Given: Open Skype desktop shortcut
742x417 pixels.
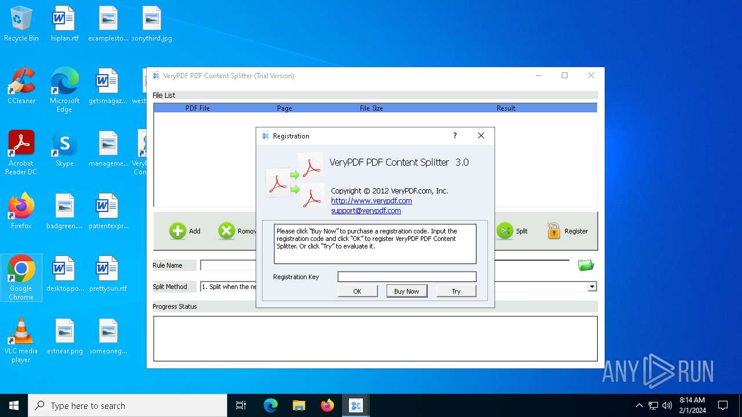Looking at the screenshot, I should (x=64, y=149).
